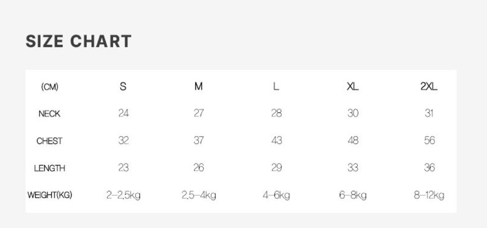This screenshot has width=487, height=228.
Task: Click the S size column header
Action: pyautogui.click(x=123, y=87)
